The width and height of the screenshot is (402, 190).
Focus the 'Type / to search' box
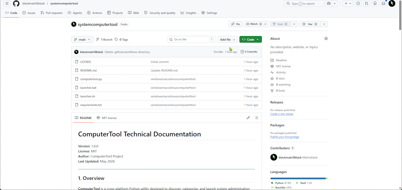point(304,4)
